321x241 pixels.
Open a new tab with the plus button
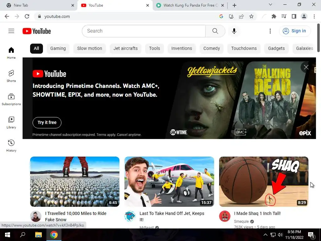pos(234,5)
